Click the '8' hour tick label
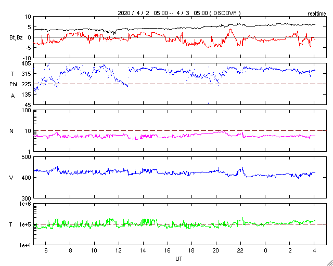The height and width of the screenshot is (266, 333). [70, 251]
